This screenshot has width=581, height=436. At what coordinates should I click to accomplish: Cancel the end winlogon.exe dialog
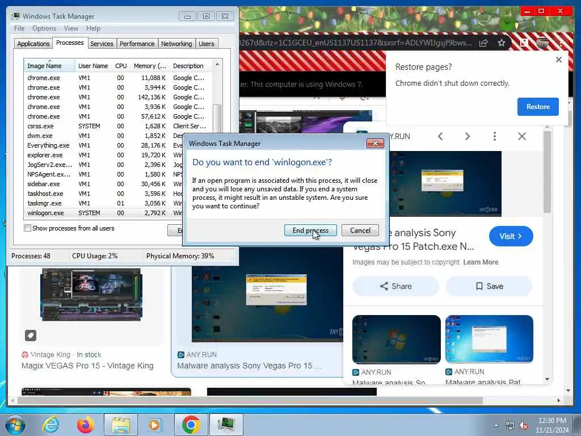pos(360,230)
